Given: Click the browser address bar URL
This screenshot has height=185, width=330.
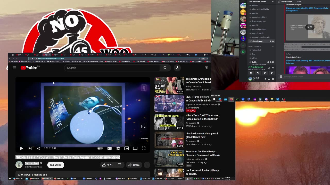Looking at the screenshot, I should point(52,59).
